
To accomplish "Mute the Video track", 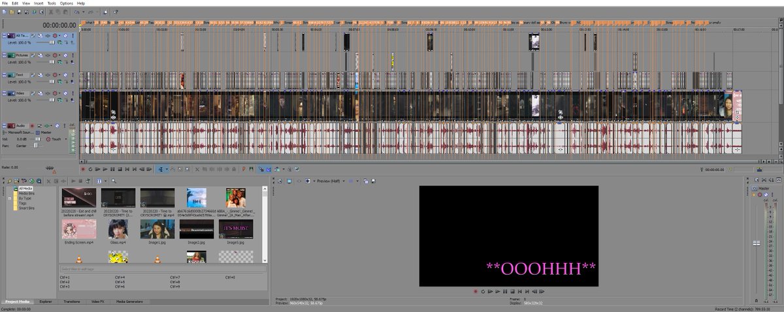I will (x=65, y=93).
